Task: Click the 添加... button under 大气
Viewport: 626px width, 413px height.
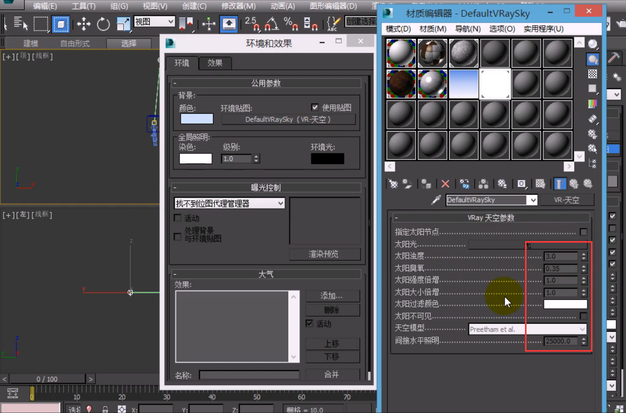Action: coord(332,296)
